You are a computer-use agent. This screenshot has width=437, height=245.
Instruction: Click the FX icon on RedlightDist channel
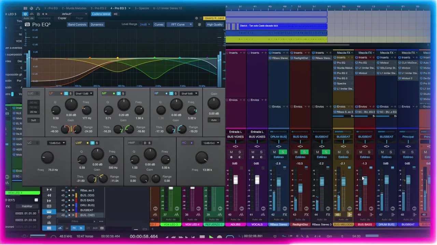click(306, 215)
